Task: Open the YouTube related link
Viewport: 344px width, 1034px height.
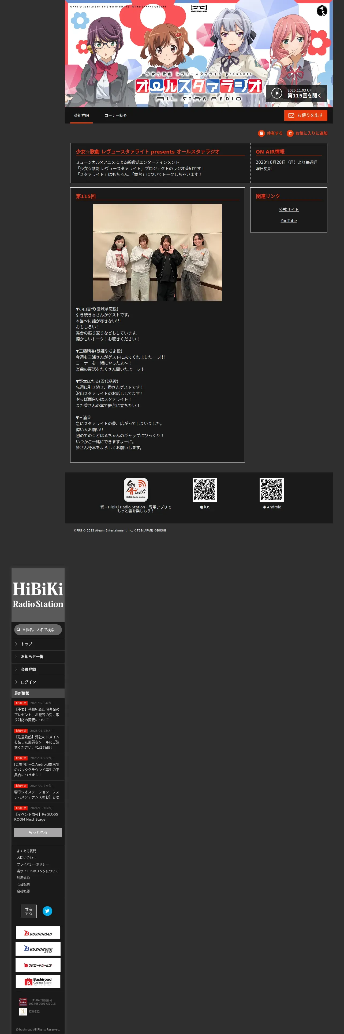Action: 289,221
